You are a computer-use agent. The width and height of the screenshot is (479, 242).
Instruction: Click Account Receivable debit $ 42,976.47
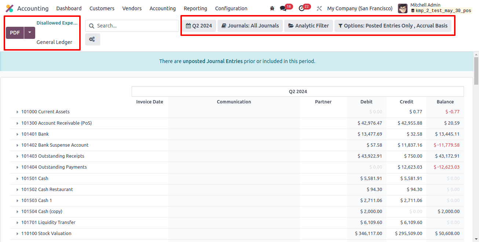tap(370, 123)
